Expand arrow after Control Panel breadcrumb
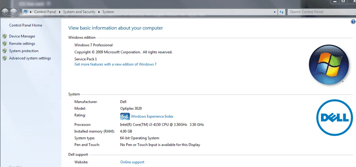 [59, 12]
